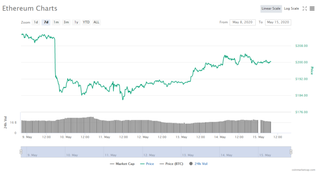Screen dimensions: 324x177
Task: Click the $208.00 price axis label
Action: pos(301,46)
